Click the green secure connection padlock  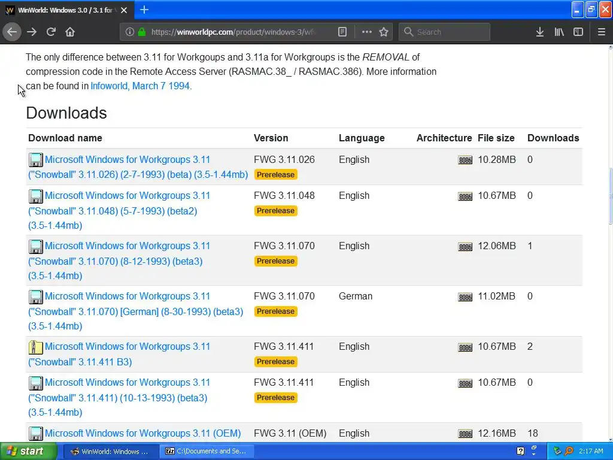(141, 32)
